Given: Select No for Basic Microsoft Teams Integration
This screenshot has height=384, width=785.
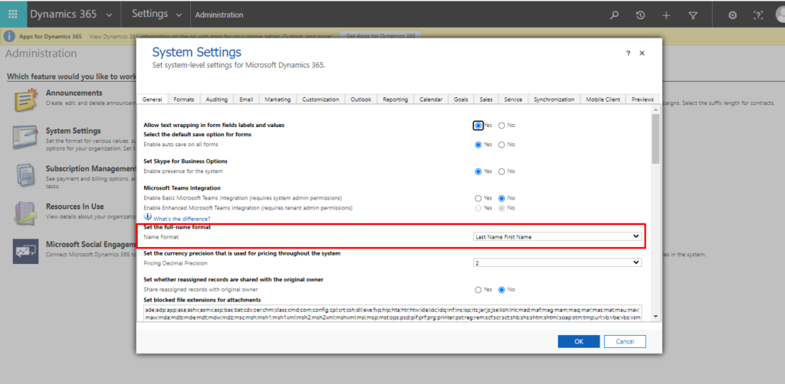Looking at the screenshot, I should [x=501, y=198].
